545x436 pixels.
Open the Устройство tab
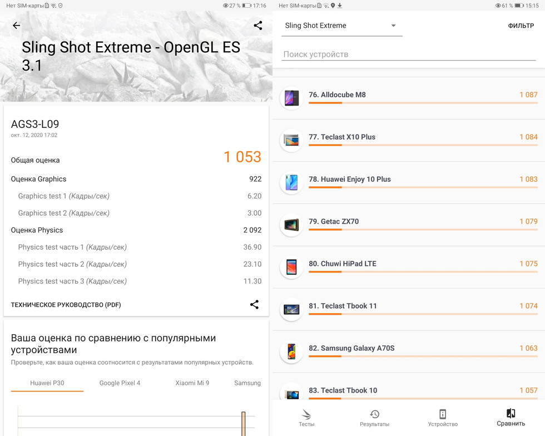pos(443,418)
